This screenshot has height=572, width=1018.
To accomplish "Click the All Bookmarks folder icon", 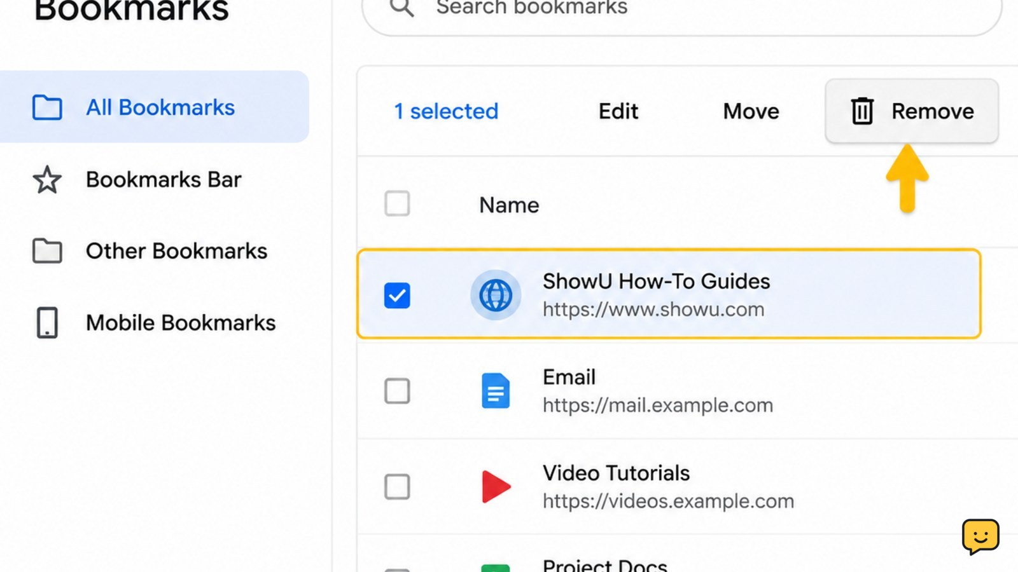I will tap(47, 107).
